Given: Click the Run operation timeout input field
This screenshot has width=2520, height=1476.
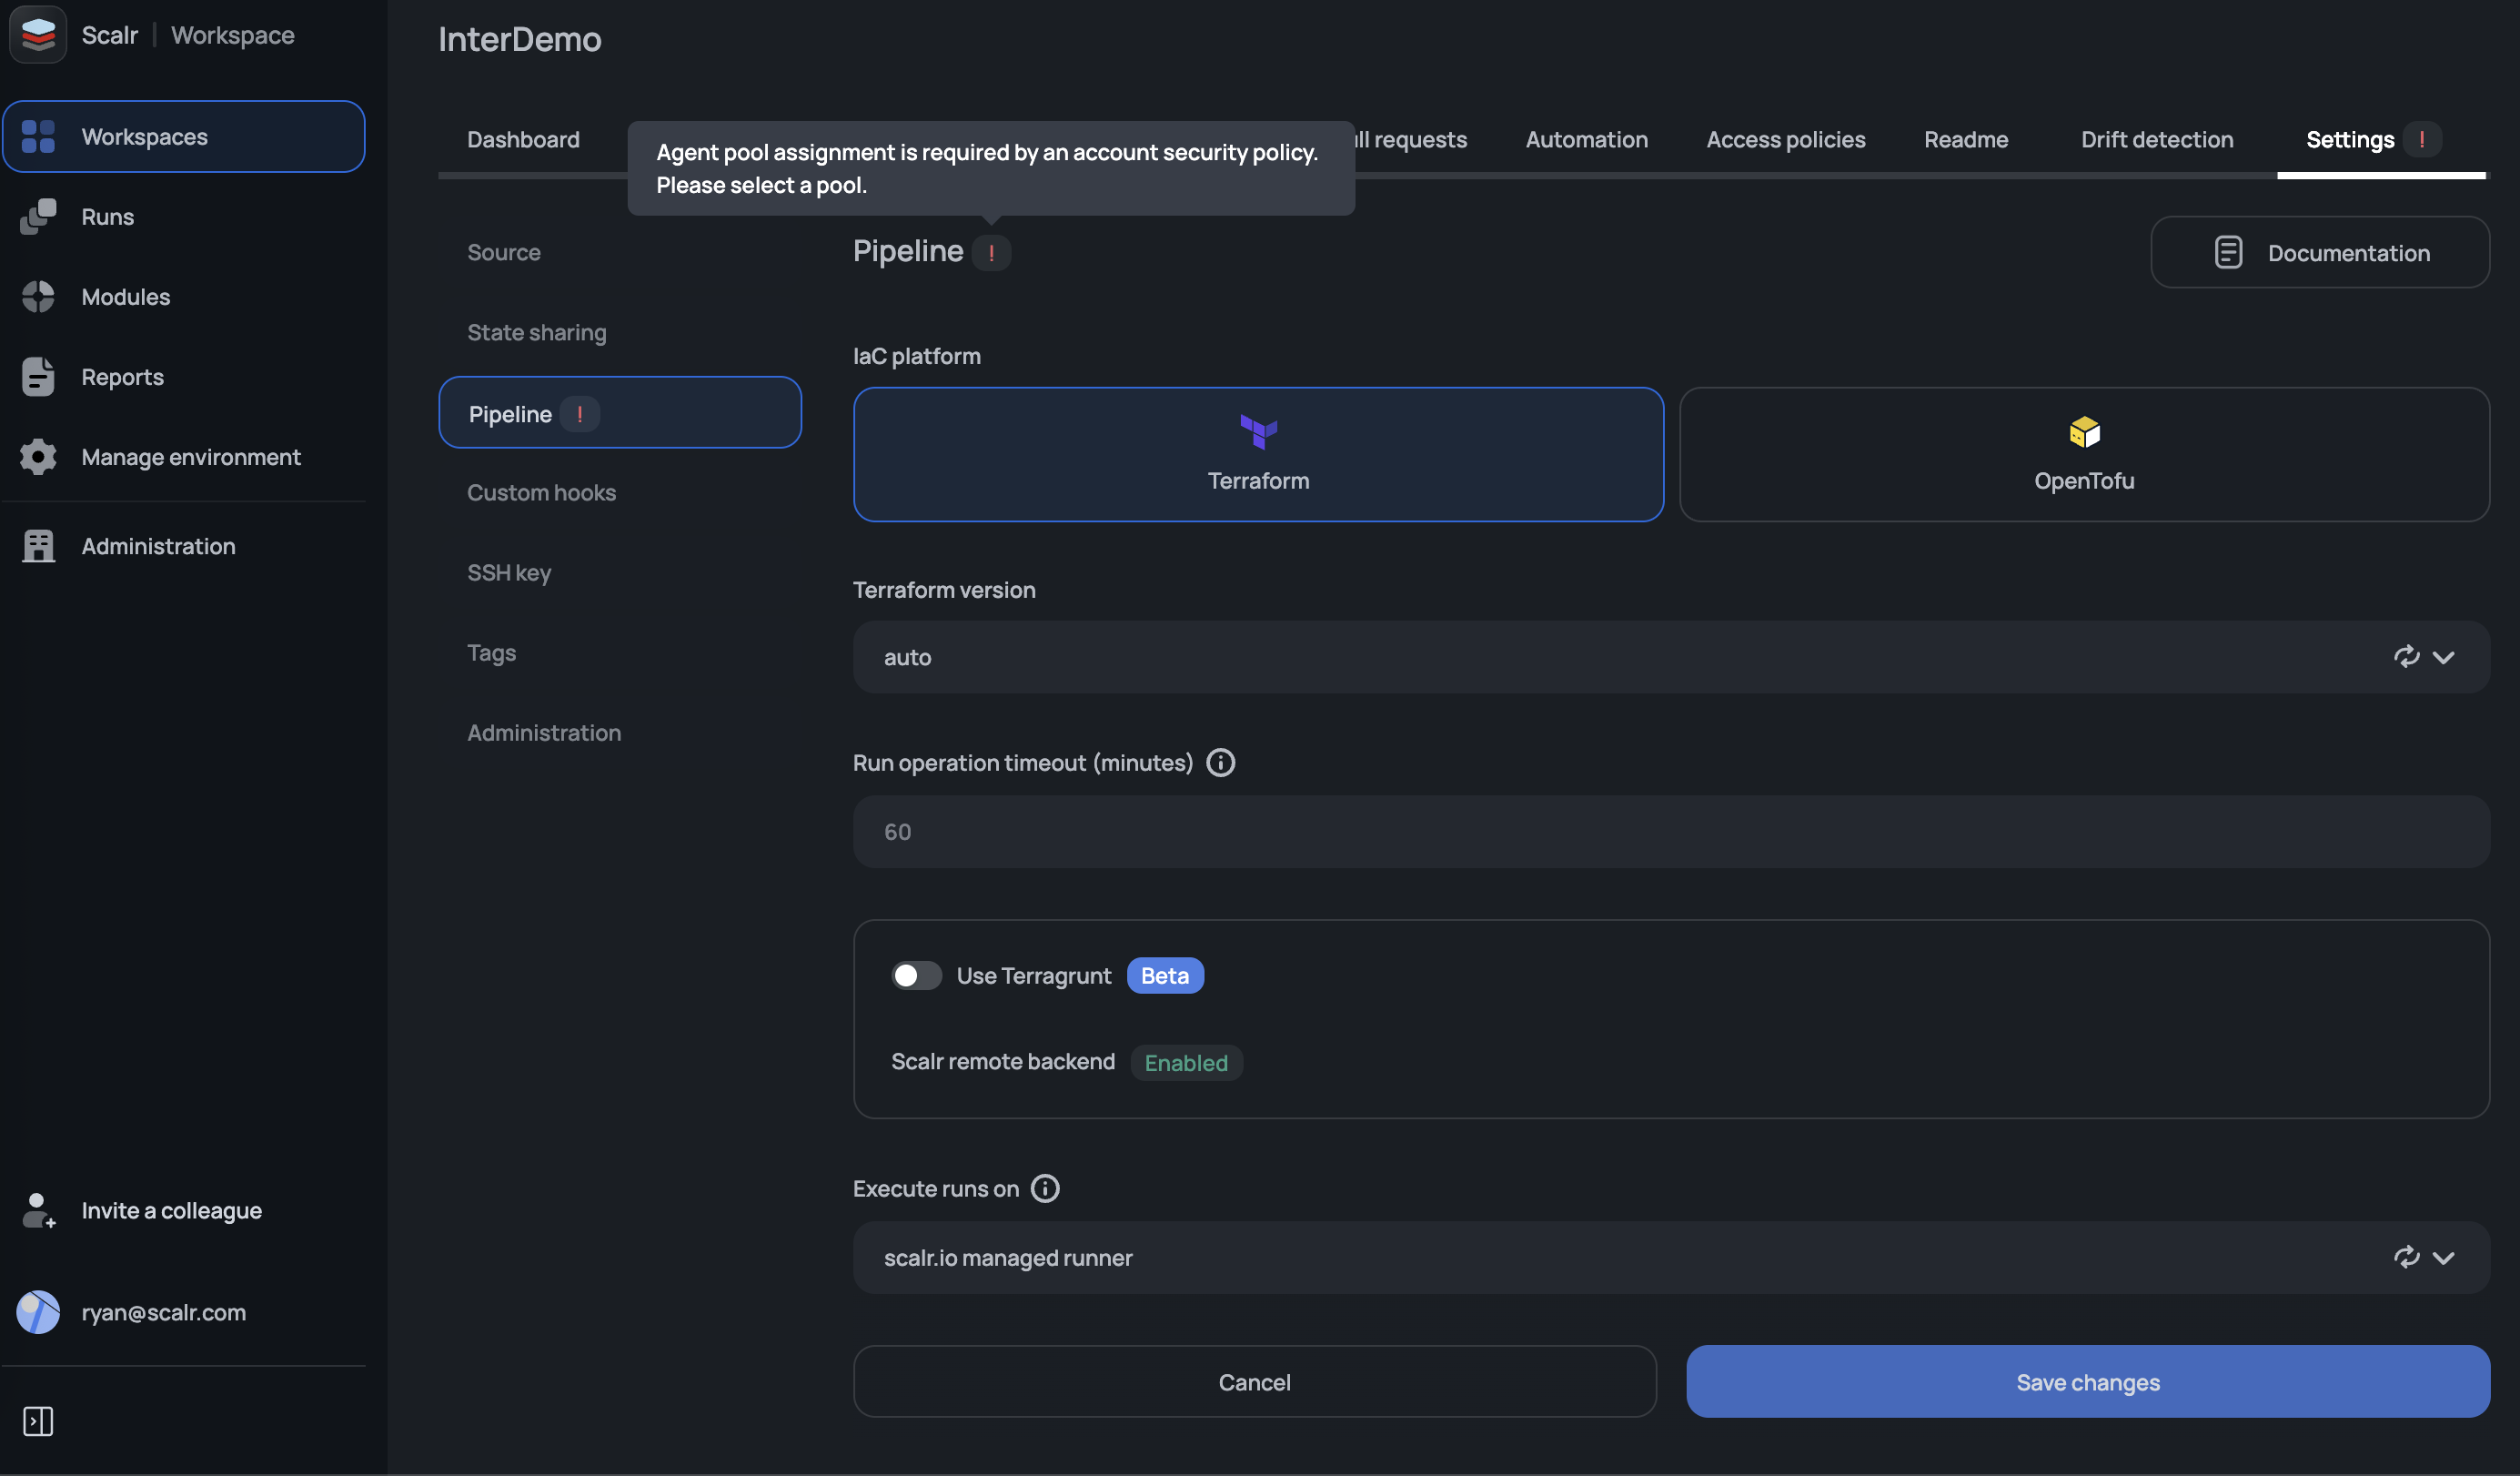Looking at the screenshot, I should tap(1670, 831).
